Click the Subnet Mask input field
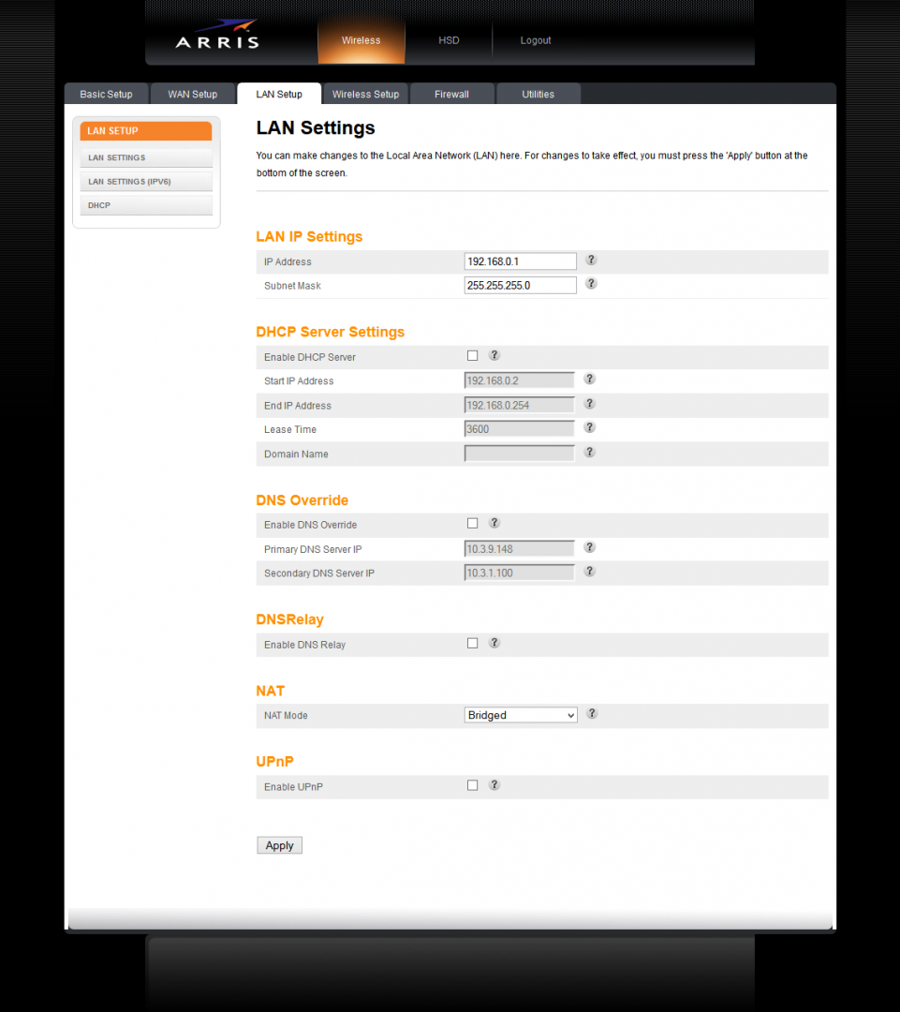Screen dimensions: 900x1012 click(520, 285)
